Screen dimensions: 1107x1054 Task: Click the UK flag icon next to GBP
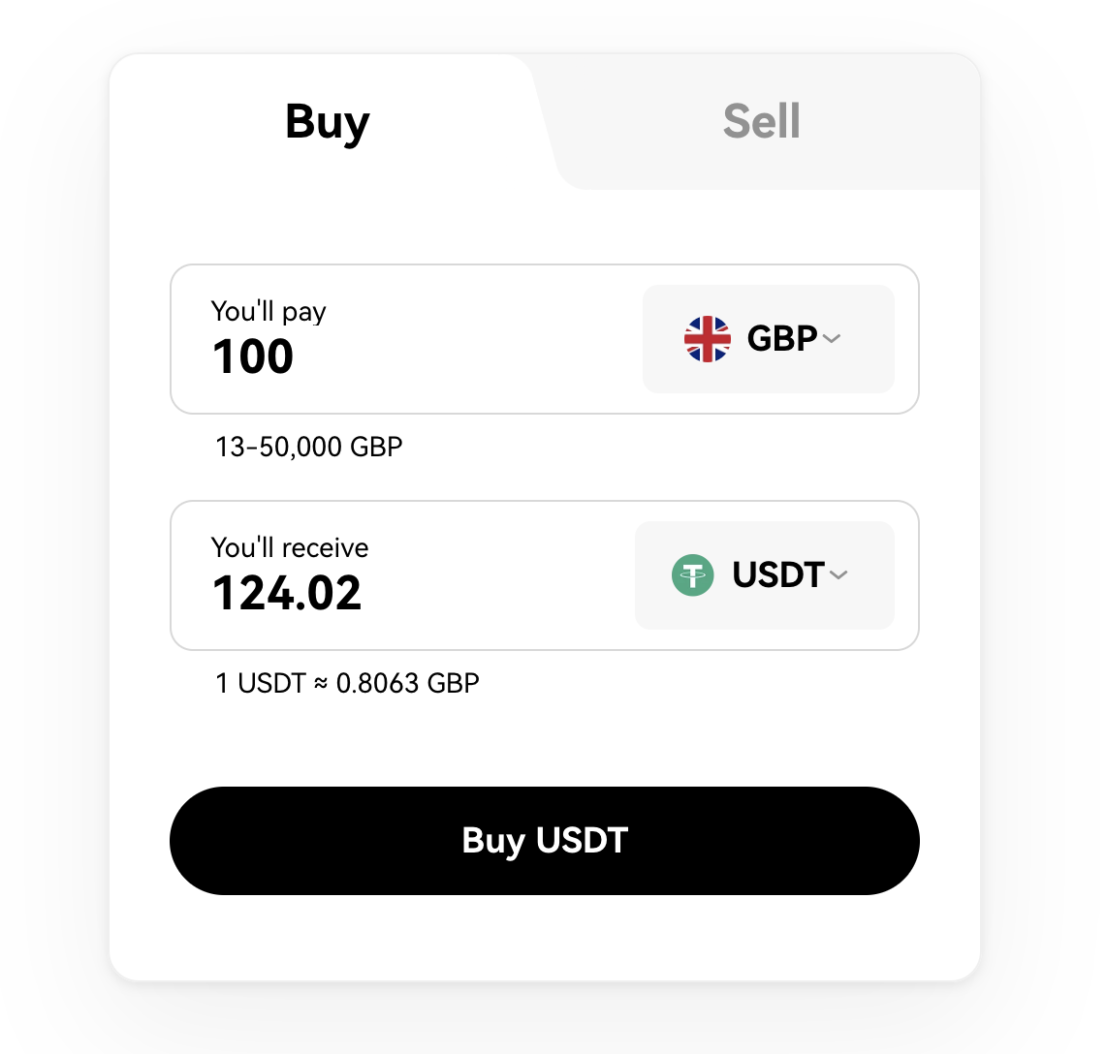pyautogui.click(x=707, y=338)
